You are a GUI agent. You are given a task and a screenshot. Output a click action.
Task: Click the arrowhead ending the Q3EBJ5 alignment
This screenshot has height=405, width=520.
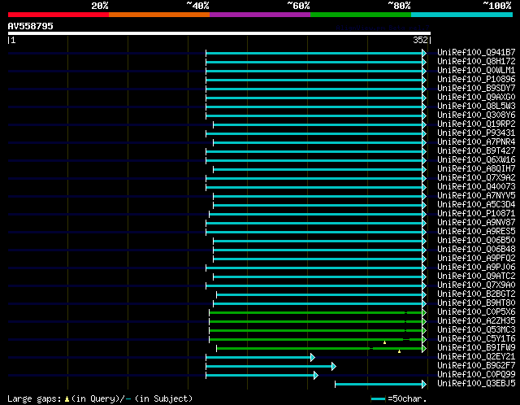(424, 385)
